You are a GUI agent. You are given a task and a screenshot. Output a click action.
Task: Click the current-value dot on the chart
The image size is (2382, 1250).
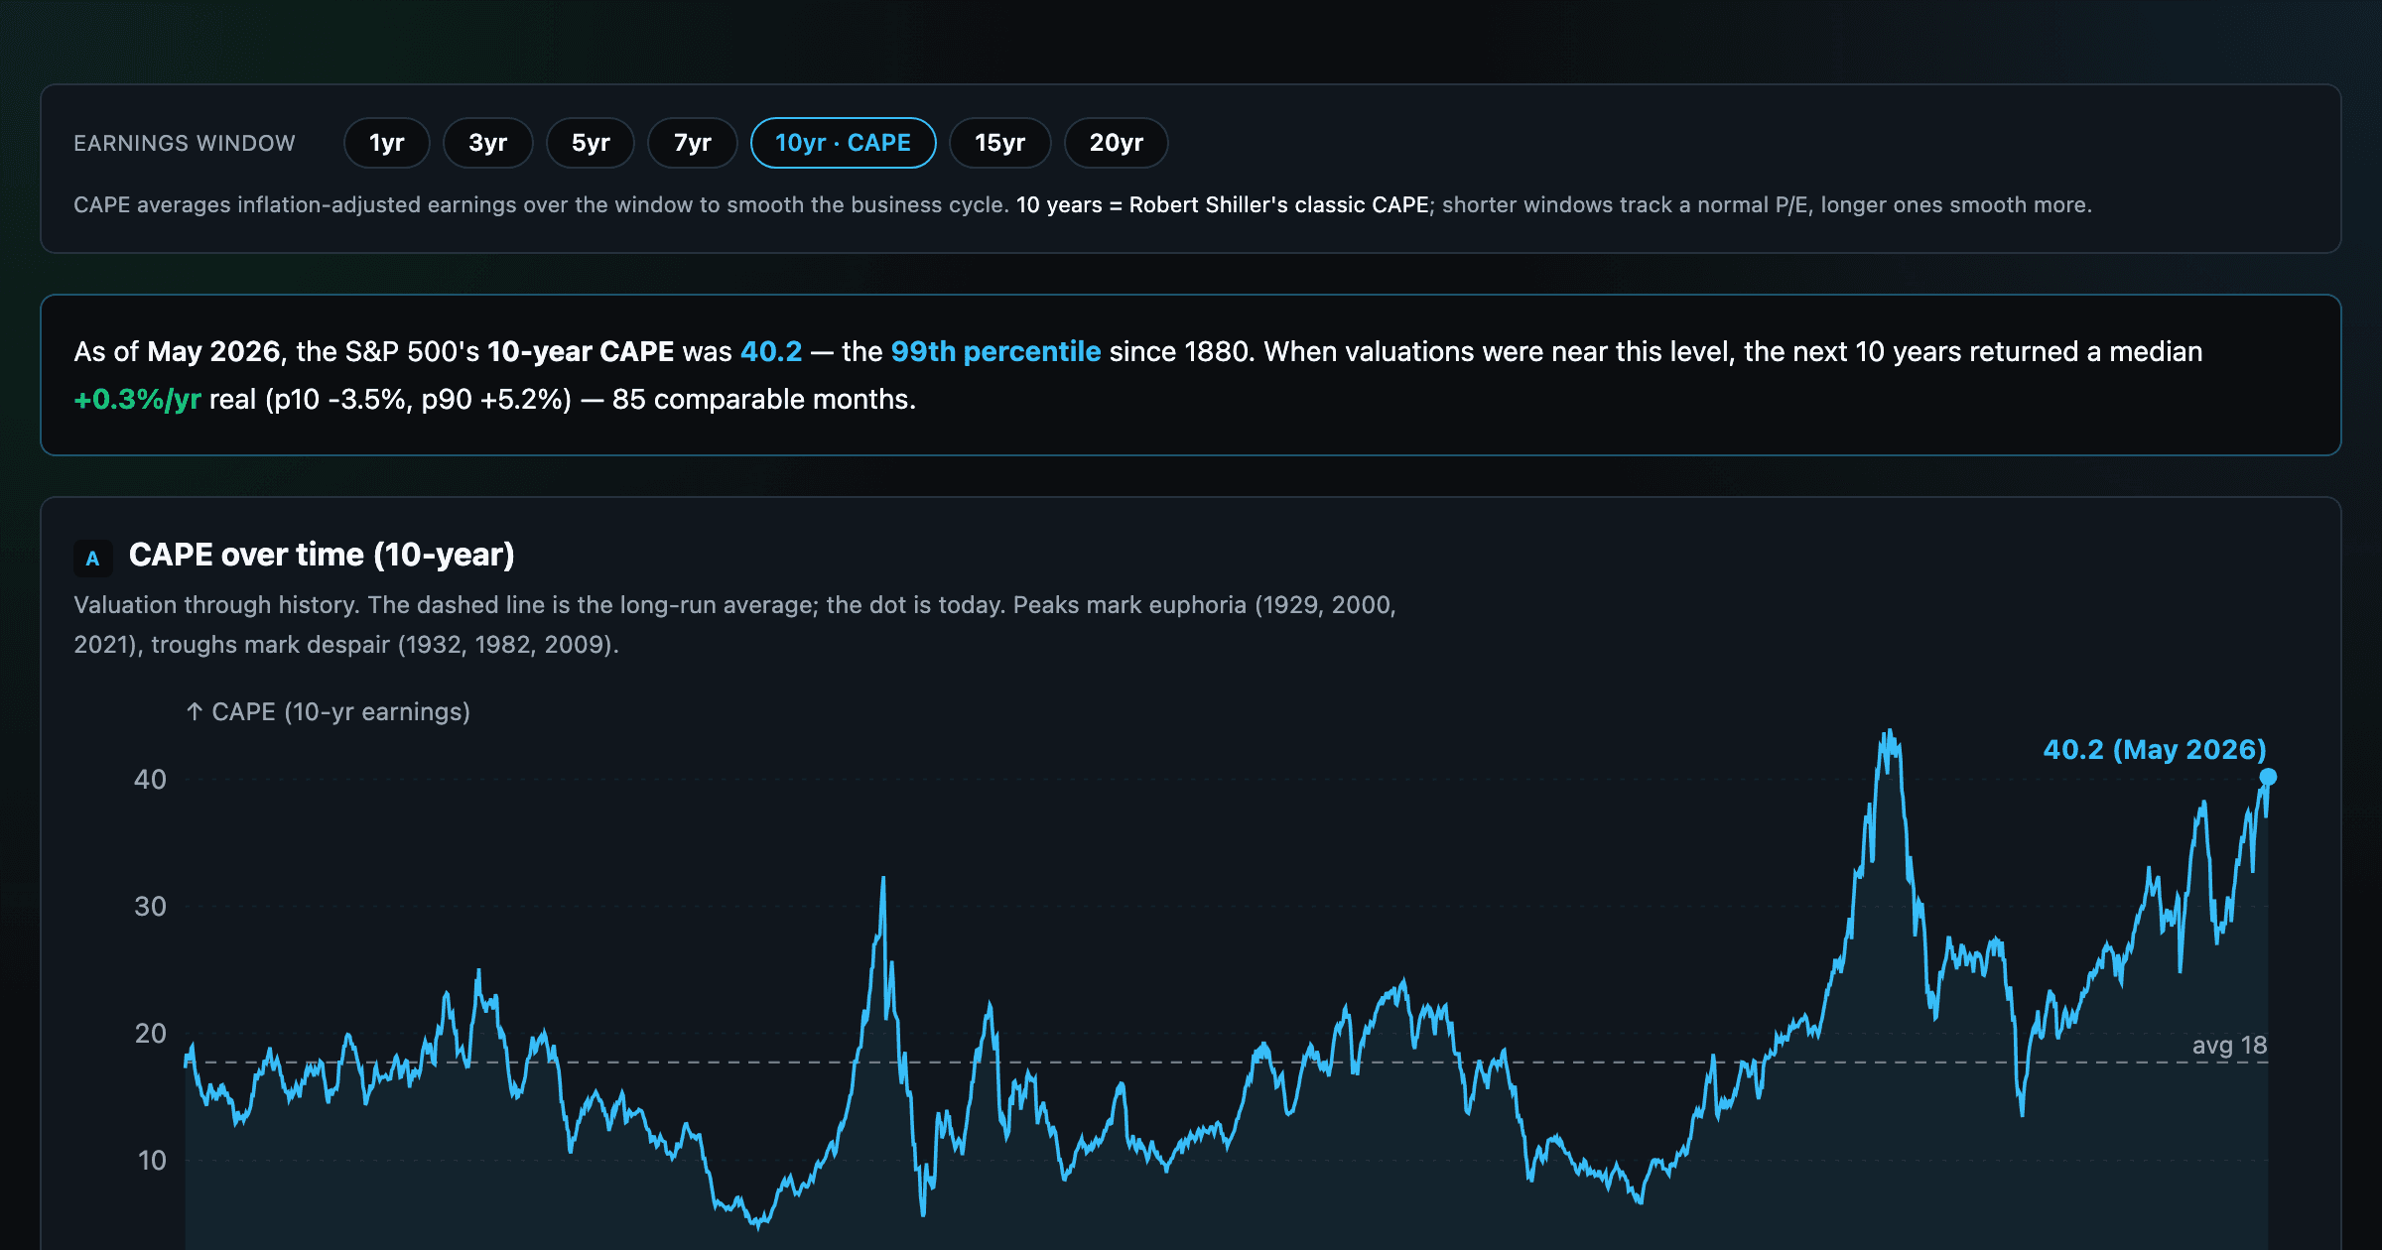2268,777
